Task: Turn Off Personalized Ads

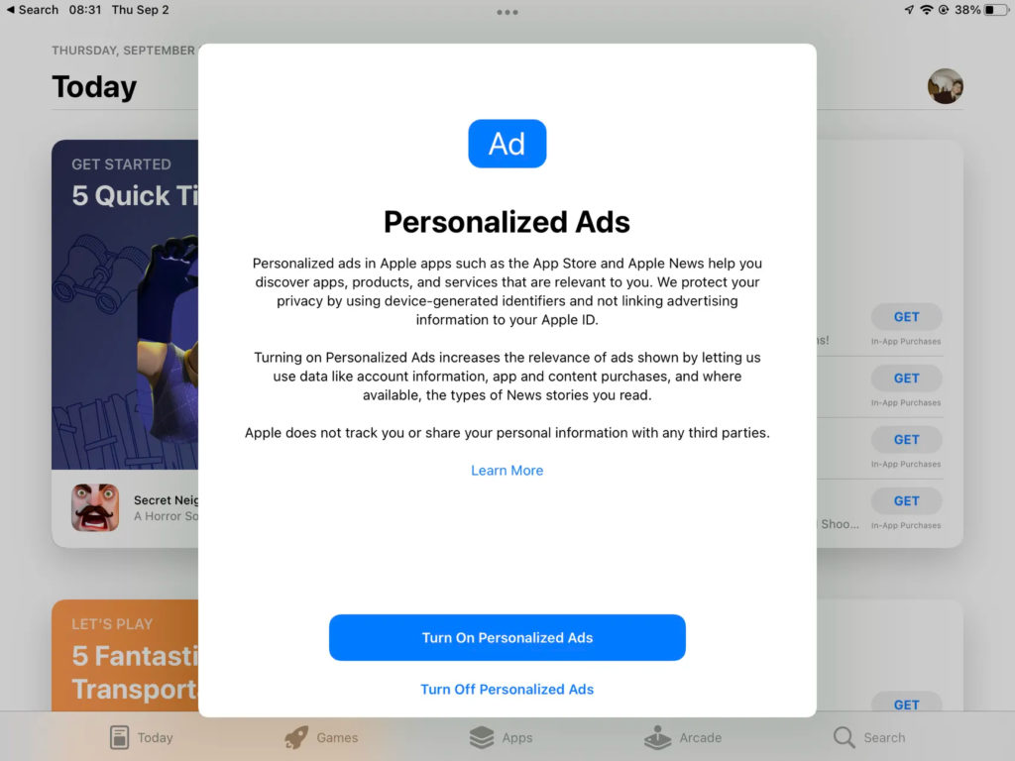Action: click(x=507, y=690)
